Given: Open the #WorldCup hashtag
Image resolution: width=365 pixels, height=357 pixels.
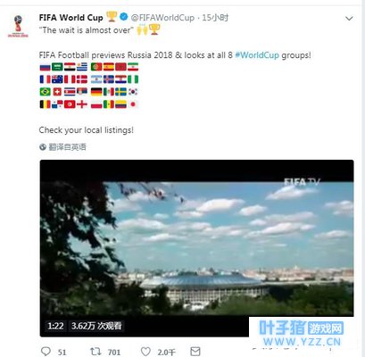Looking at the screenshot, I should pos(257,55).
